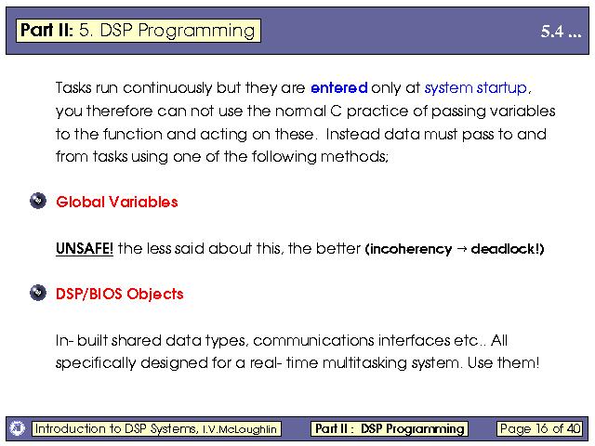The image size is (595, 446).
Task: Click footer 'Part II : DSP Programming' label
Action: (x=389, y=428)
